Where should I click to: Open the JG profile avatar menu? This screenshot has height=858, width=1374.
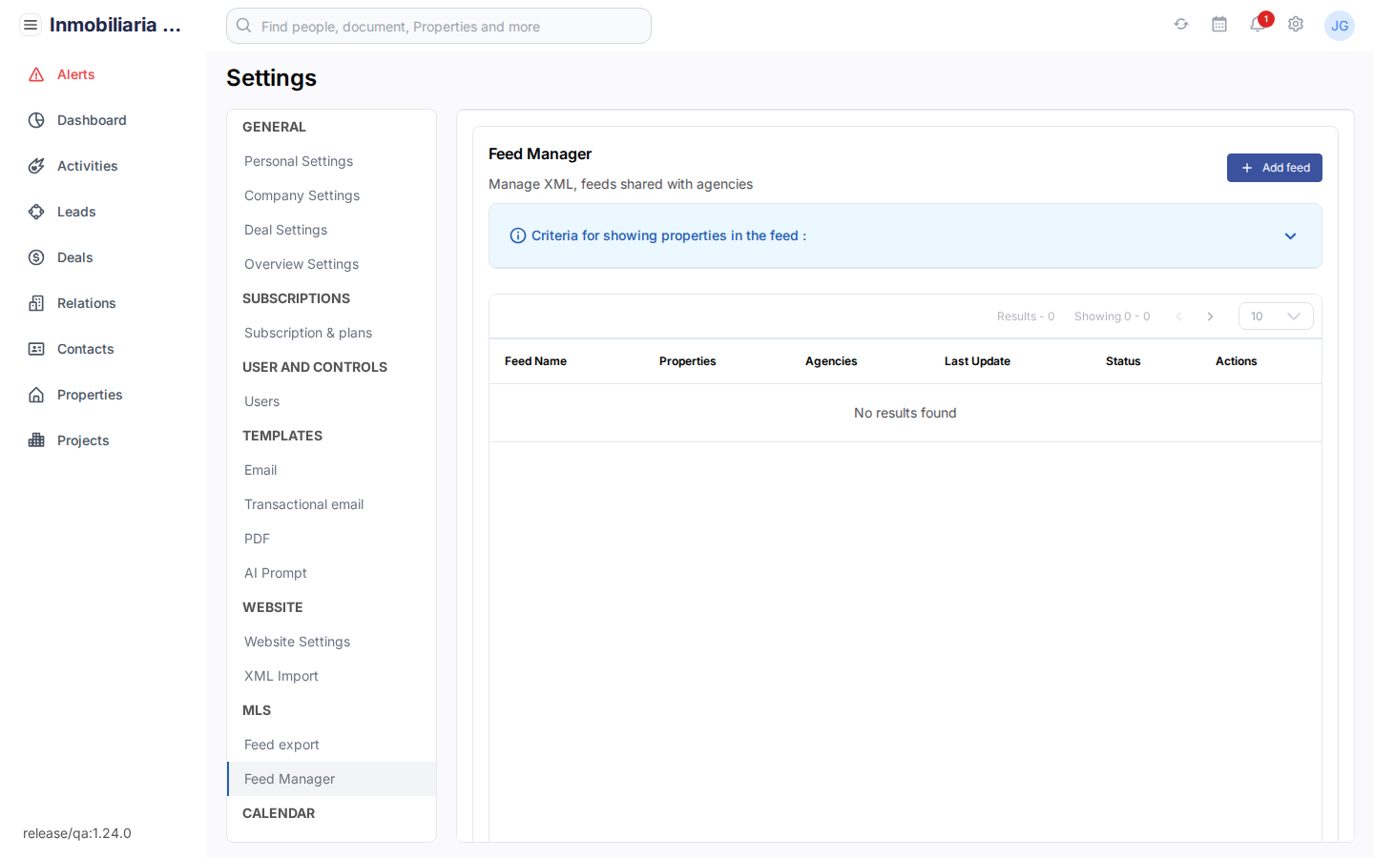click(x=1340, y=26)
